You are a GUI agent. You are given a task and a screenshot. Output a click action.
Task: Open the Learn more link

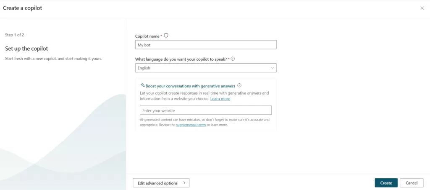pyautogui.click(x=220, y=99)
